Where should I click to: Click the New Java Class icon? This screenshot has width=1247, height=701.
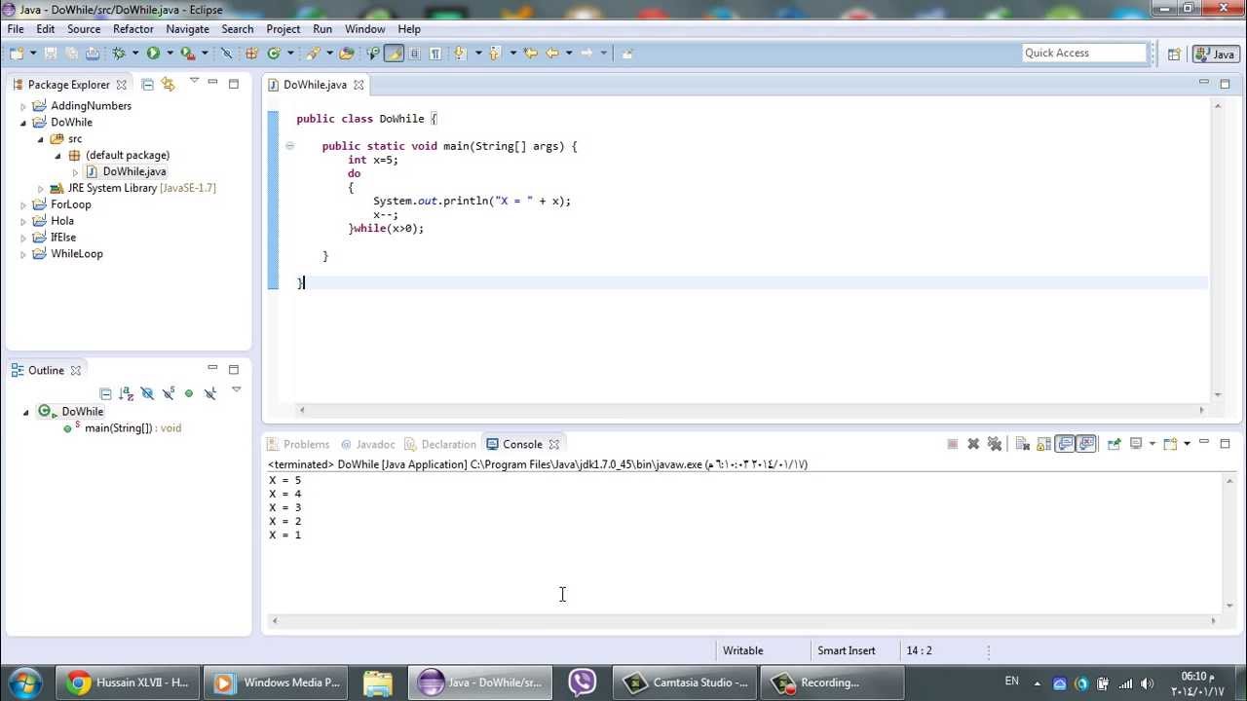click(x=274, y=54)
